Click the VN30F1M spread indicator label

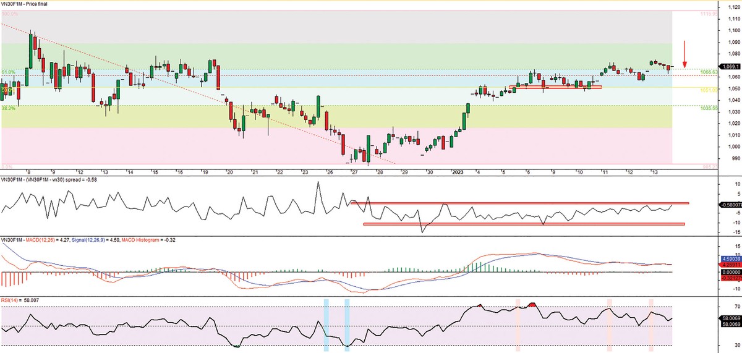point(49,179)
